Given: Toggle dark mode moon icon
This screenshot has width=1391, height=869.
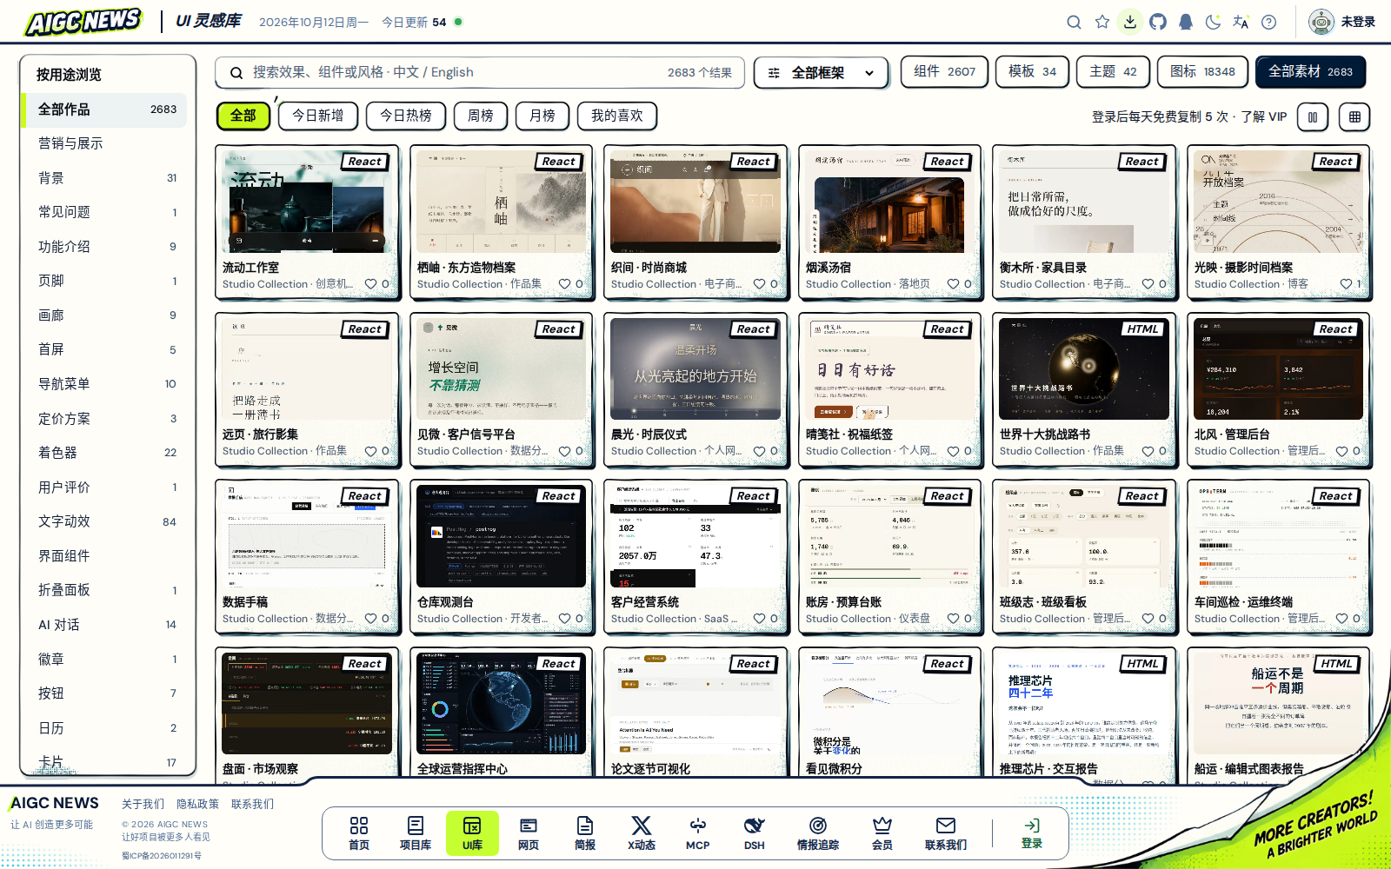Looking at the screenshot, I should click(x=1214, y=23).
